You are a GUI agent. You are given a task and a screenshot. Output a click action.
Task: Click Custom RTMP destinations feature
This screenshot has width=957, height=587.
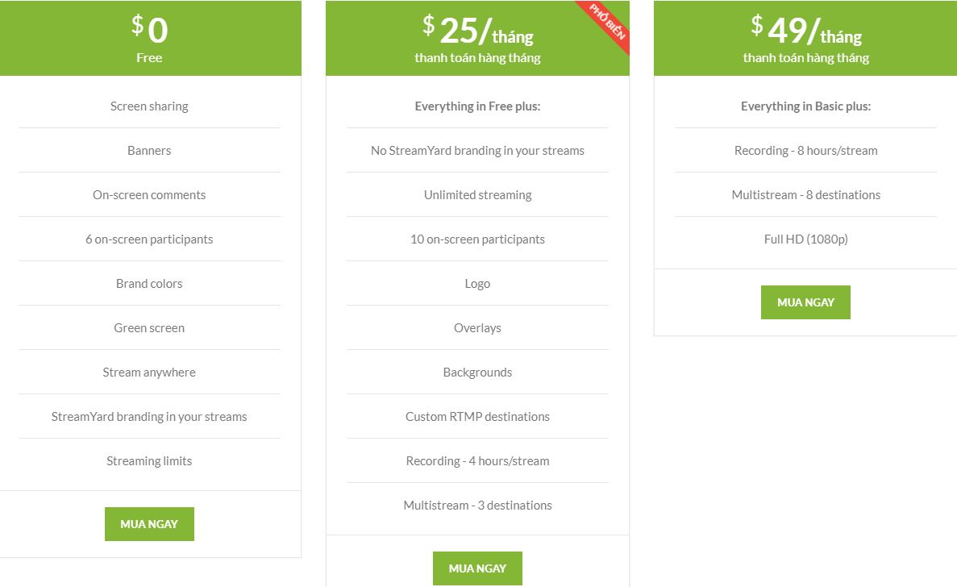pyautogui.click(x=477, y=416)
